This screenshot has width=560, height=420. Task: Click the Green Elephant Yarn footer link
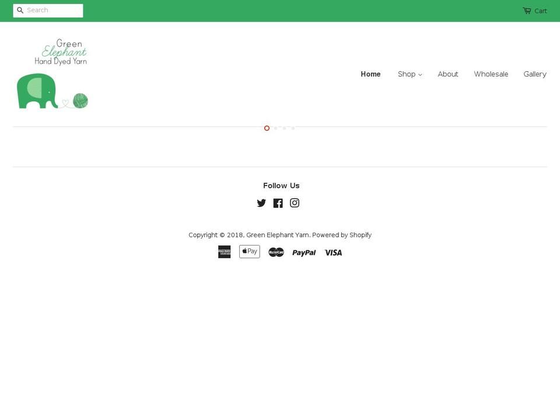click(x=278, y=235)
